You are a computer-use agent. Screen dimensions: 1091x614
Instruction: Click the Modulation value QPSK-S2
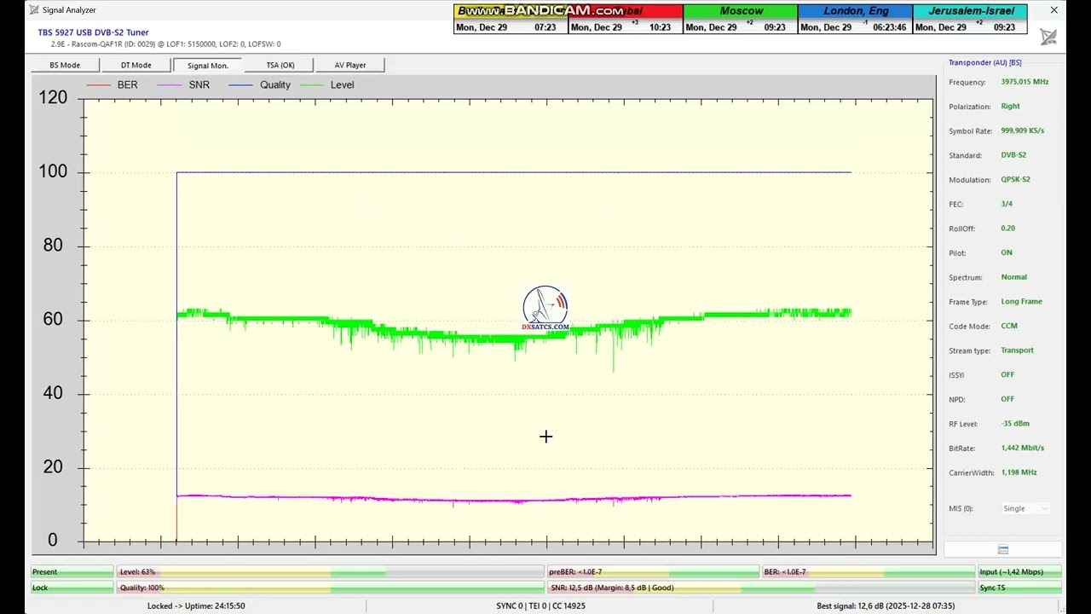[x=1015, y=180]
